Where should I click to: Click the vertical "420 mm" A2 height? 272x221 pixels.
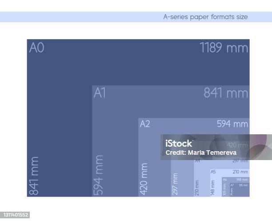click(x=144, y=179)
